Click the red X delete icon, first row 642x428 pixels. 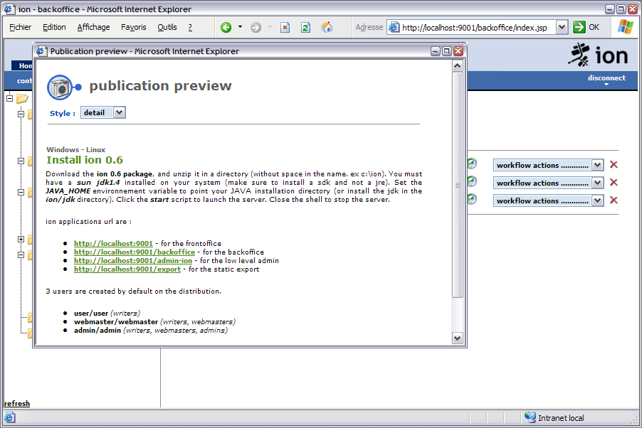coord(614,164)
